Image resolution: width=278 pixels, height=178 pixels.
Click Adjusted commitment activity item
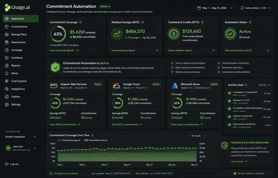tap(249, 117)
